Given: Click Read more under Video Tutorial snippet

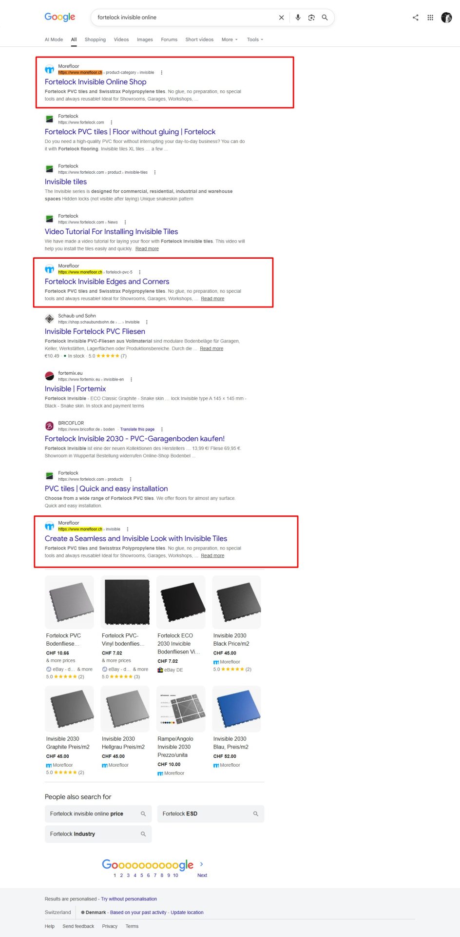Looking at the screenshot, I should click(147, 249).
